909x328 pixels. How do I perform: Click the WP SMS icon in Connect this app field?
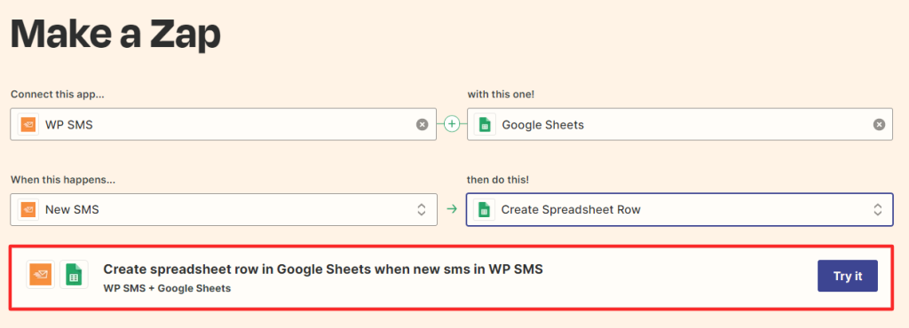28,124
